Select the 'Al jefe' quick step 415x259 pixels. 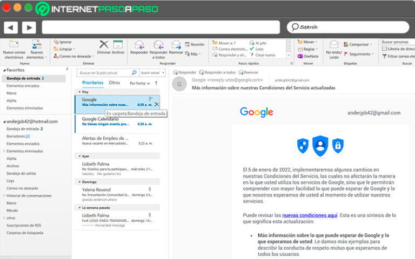coord(258,43)
